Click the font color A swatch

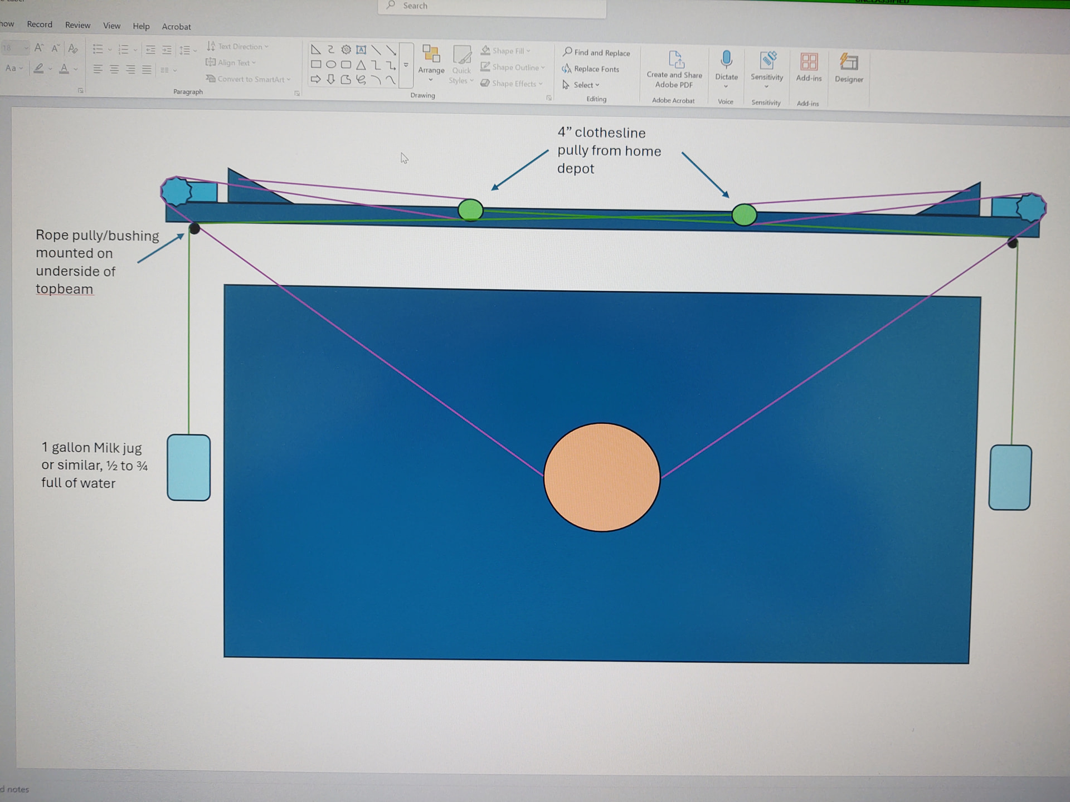[64, 69]
